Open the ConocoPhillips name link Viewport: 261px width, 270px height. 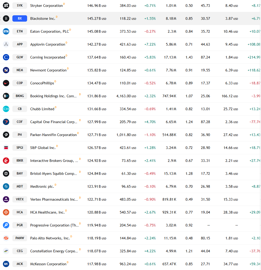(42, 83)
